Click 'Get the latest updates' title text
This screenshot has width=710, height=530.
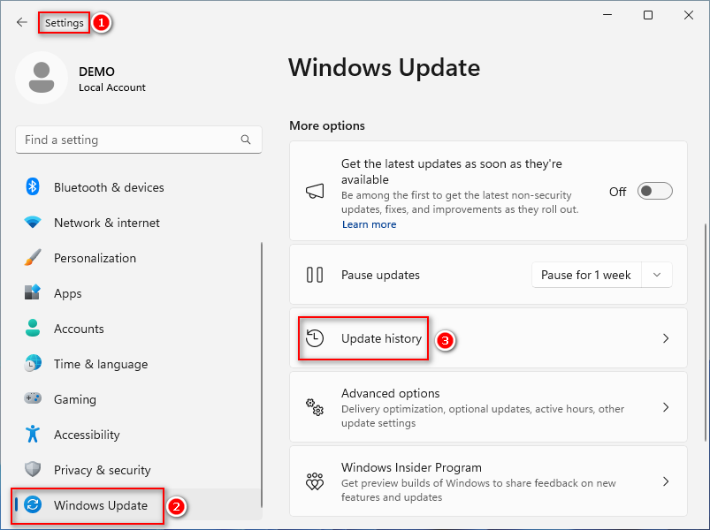[x=452, y=171]
